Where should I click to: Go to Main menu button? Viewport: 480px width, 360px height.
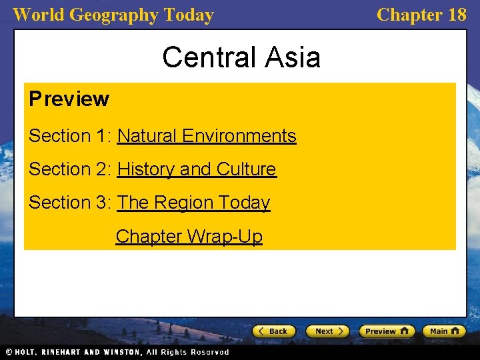click(x=444, y=331)
